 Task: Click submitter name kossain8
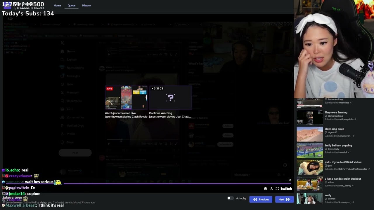(x=343, y=153)
